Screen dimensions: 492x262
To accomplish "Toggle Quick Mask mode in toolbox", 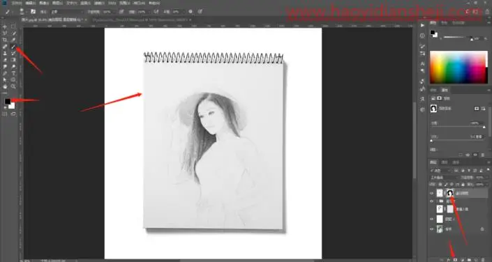I will click(5, 114).
